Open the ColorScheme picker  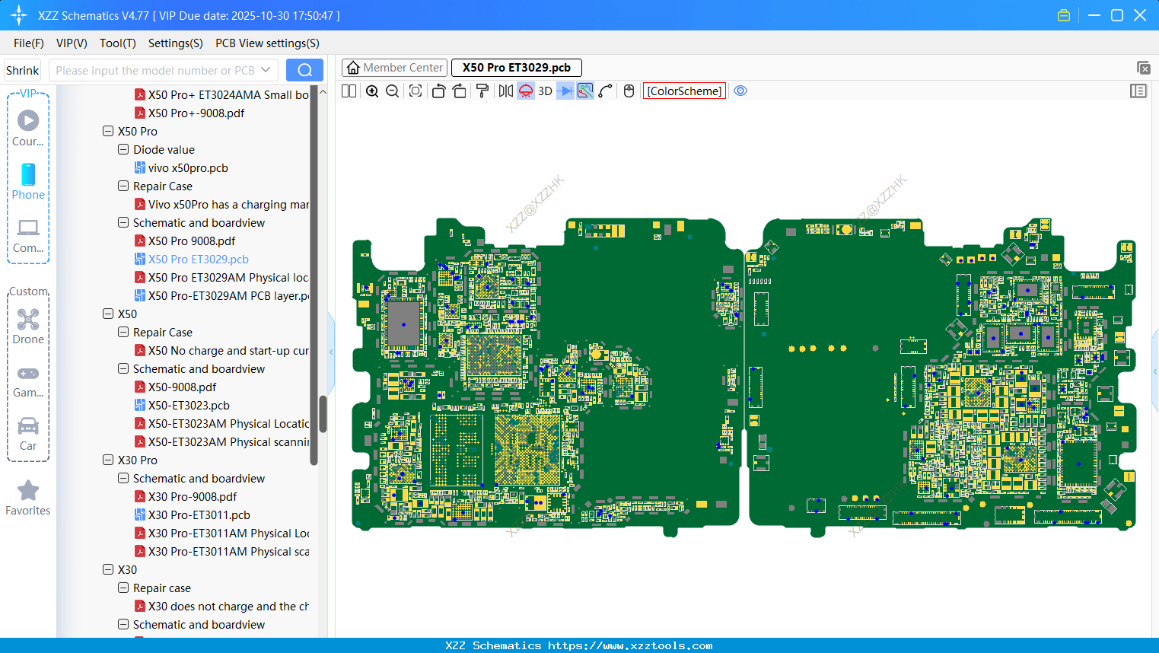coord(684,91)
